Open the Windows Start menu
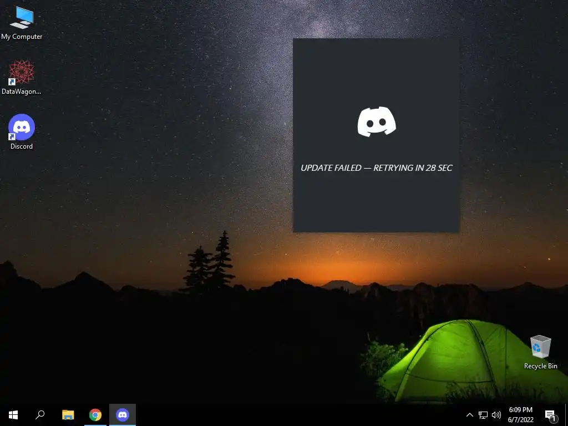Image resolution: width=568 pixels, height=426 pixels. 13,415
